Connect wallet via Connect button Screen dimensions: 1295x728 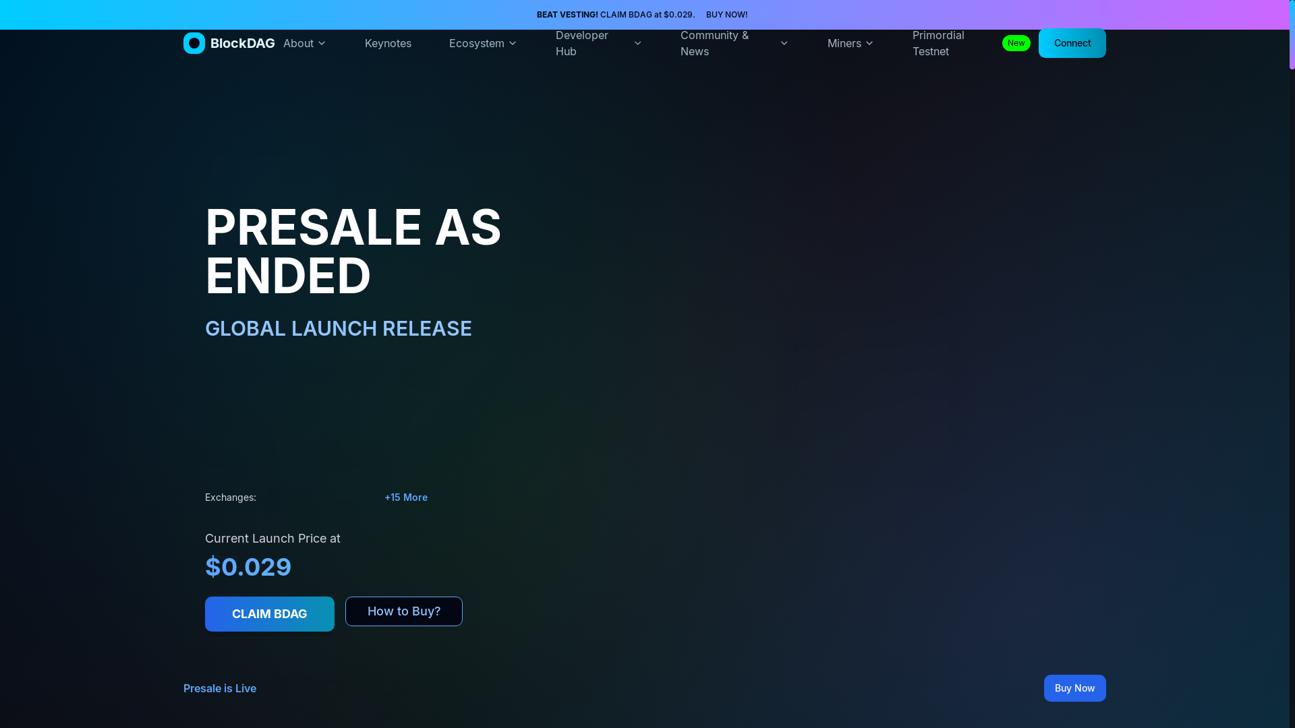[1072, 43]
